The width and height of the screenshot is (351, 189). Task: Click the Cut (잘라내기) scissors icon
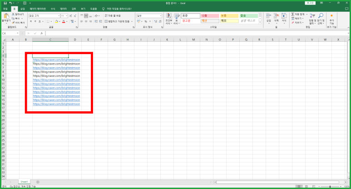(13, 15)
